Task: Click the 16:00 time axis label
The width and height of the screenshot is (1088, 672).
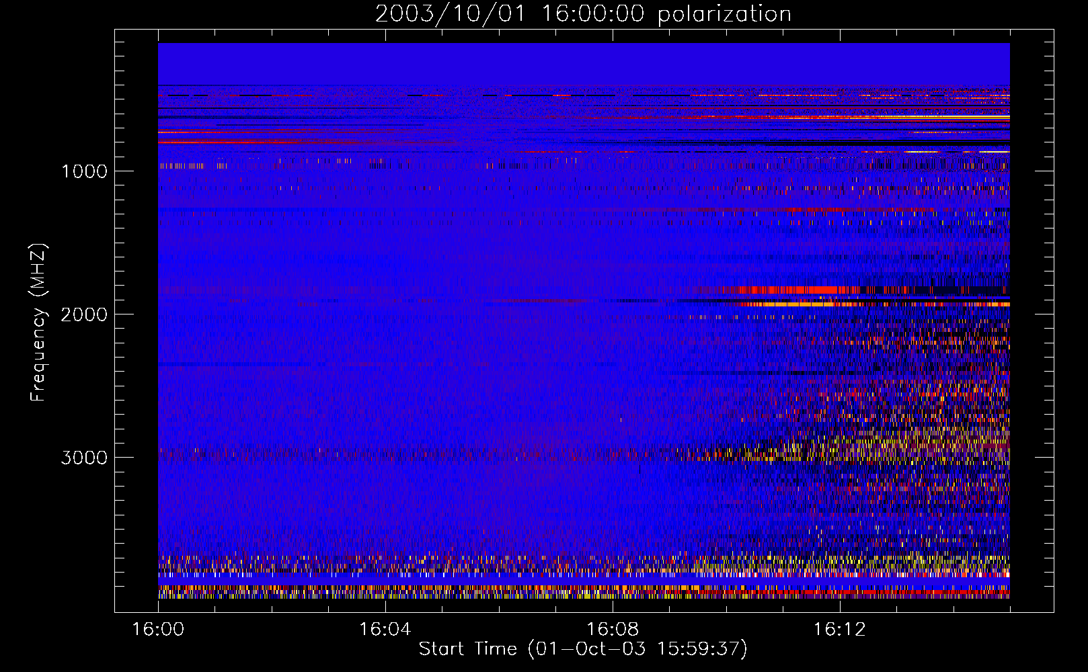Action: click(x=158, y=630)
